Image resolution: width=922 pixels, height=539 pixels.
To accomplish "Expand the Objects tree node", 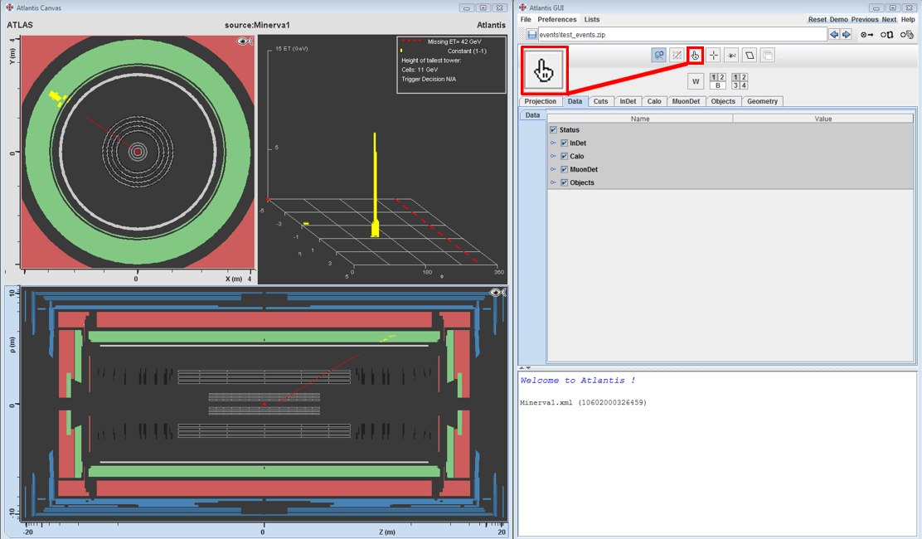I will pos(553,183).
